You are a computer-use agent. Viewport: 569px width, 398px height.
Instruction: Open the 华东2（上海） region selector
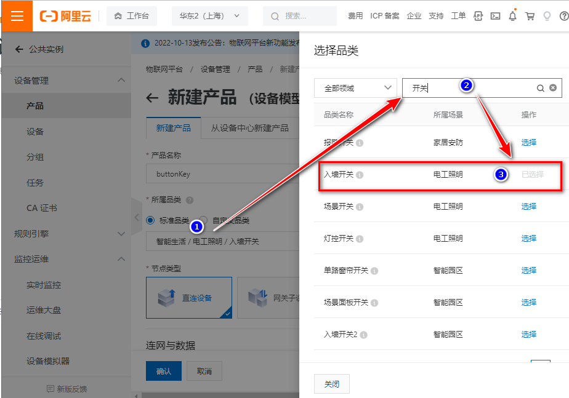(x=209, y=16)
